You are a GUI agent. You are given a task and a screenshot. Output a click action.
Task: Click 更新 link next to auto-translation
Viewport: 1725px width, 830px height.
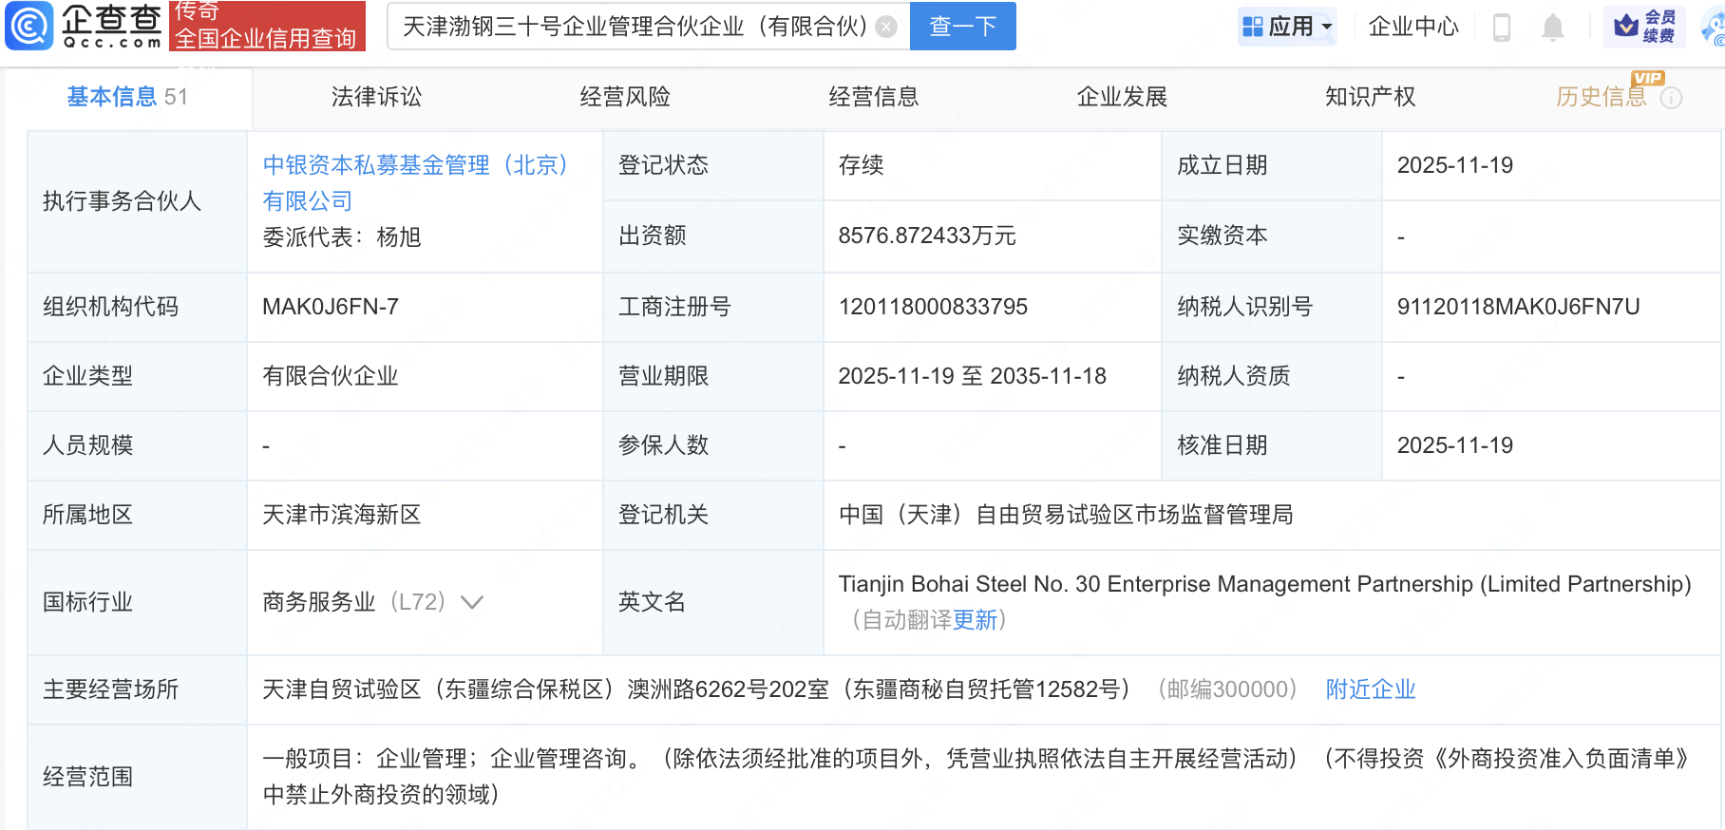pos(975,620)
